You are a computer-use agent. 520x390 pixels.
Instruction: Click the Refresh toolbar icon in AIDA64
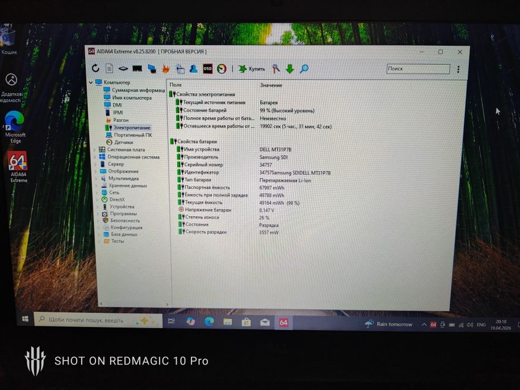point(95,69)
